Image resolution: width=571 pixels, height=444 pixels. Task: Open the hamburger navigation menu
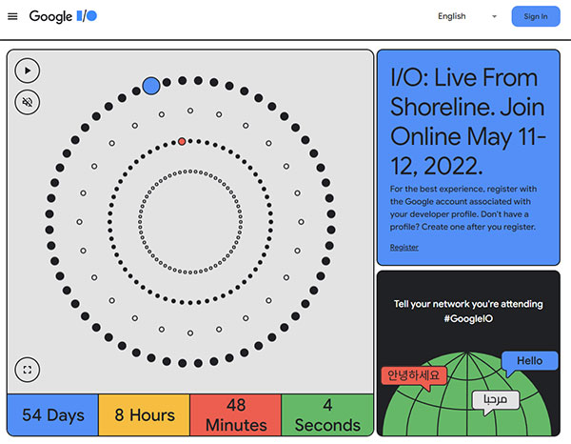(x=12, y=16)
